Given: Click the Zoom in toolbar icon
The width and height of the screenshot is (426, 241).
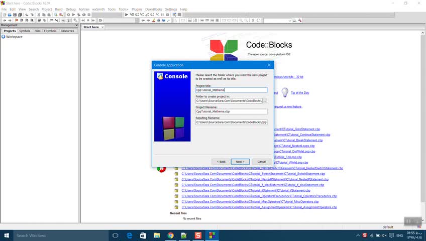Looking at the screenshot, I should 241,21.
